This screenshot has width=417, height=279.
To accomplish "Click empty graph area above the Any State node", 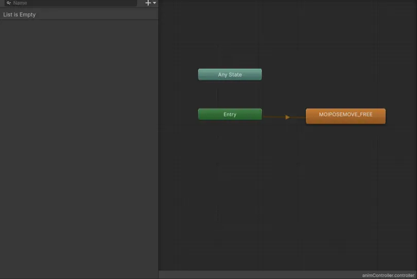I will [x=230, y=41].
